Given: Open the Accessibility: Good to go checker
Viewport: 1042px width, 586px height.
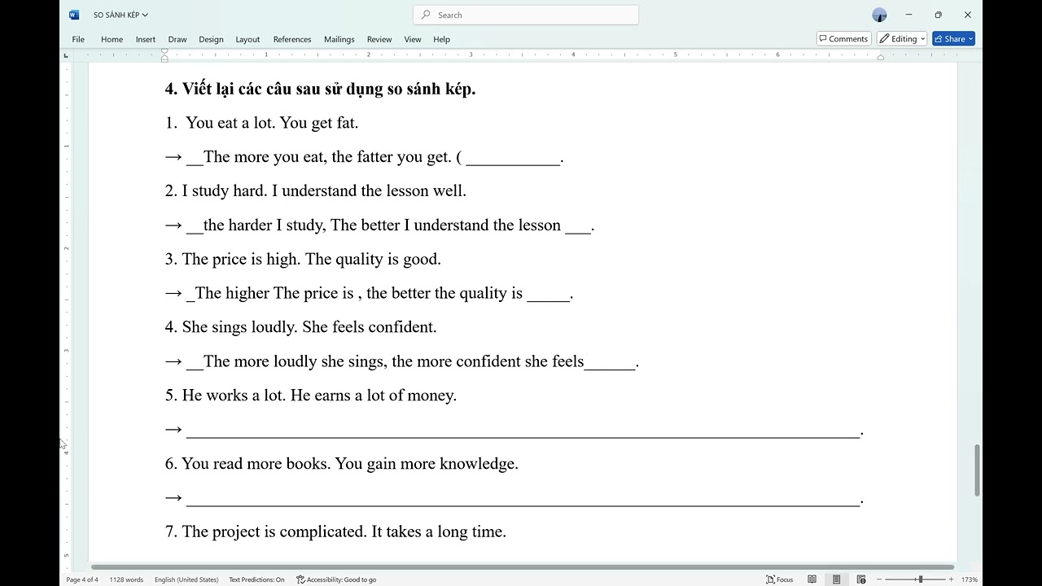Looking at the screenshot, I should click(336, 579).
